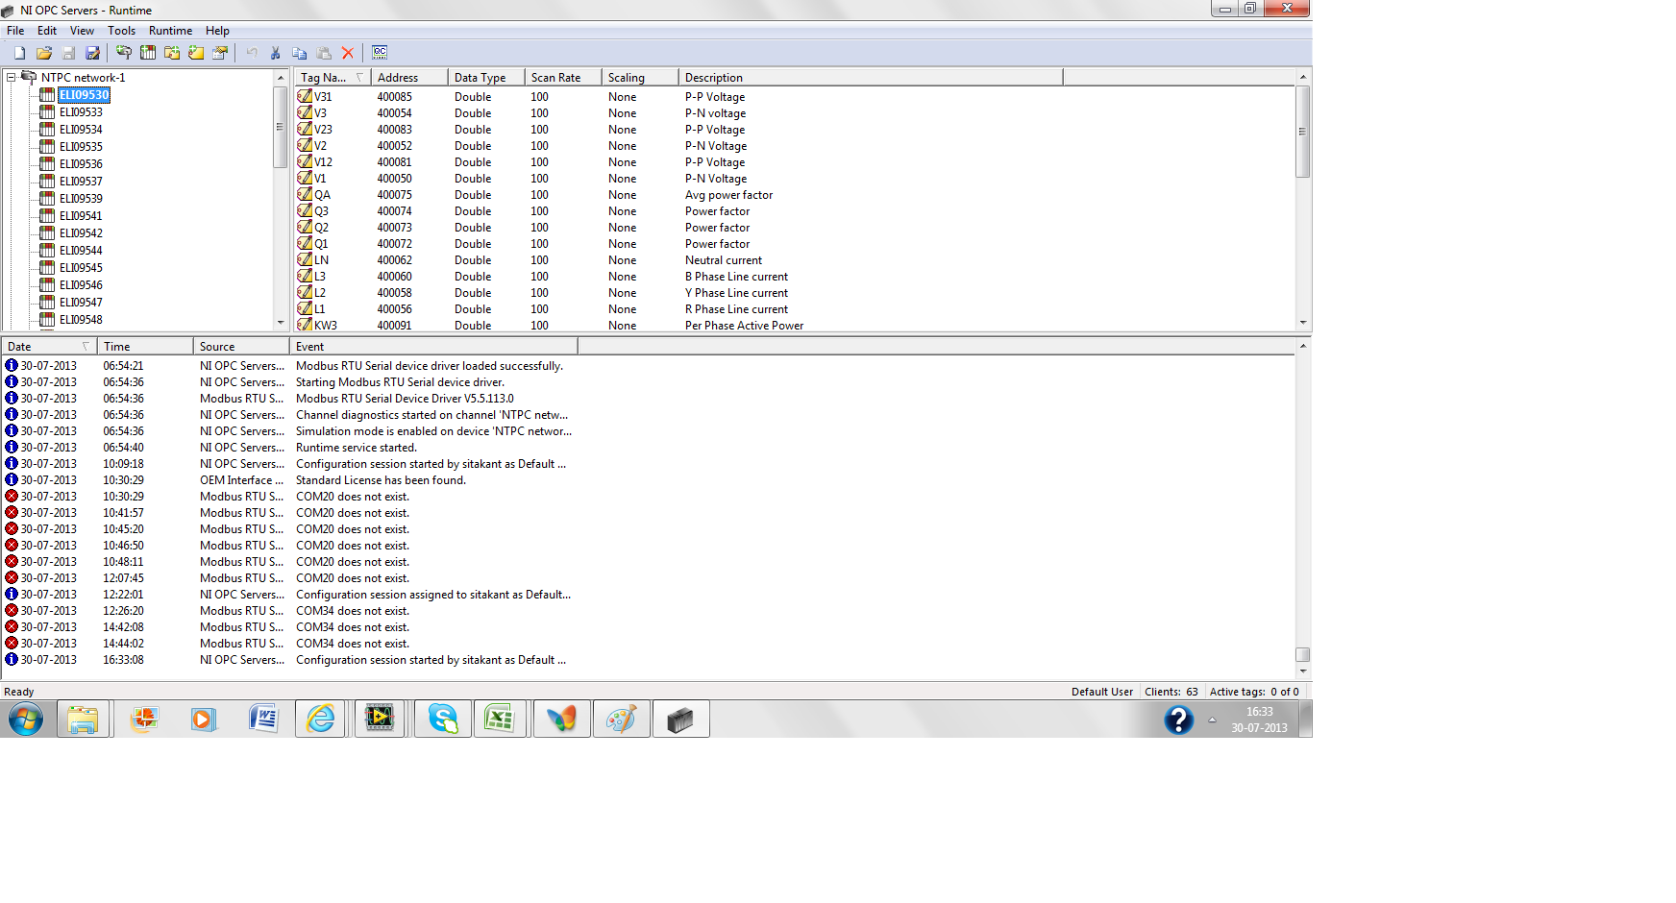Click the Save As toolbar icon
Screen dimensions: 1676x903
(92, 53)
